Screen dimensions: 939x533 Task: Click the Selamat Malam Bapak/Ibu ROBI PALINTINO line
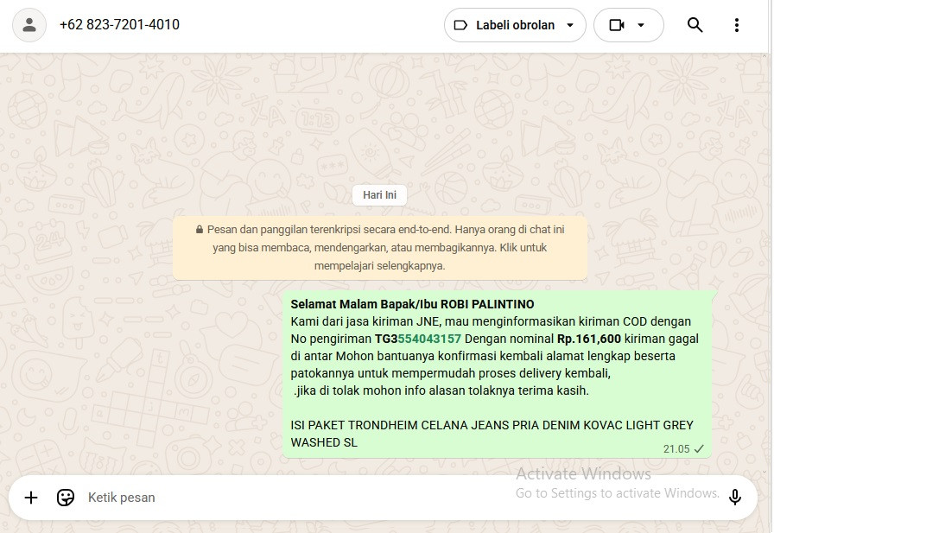coord(412,303)
